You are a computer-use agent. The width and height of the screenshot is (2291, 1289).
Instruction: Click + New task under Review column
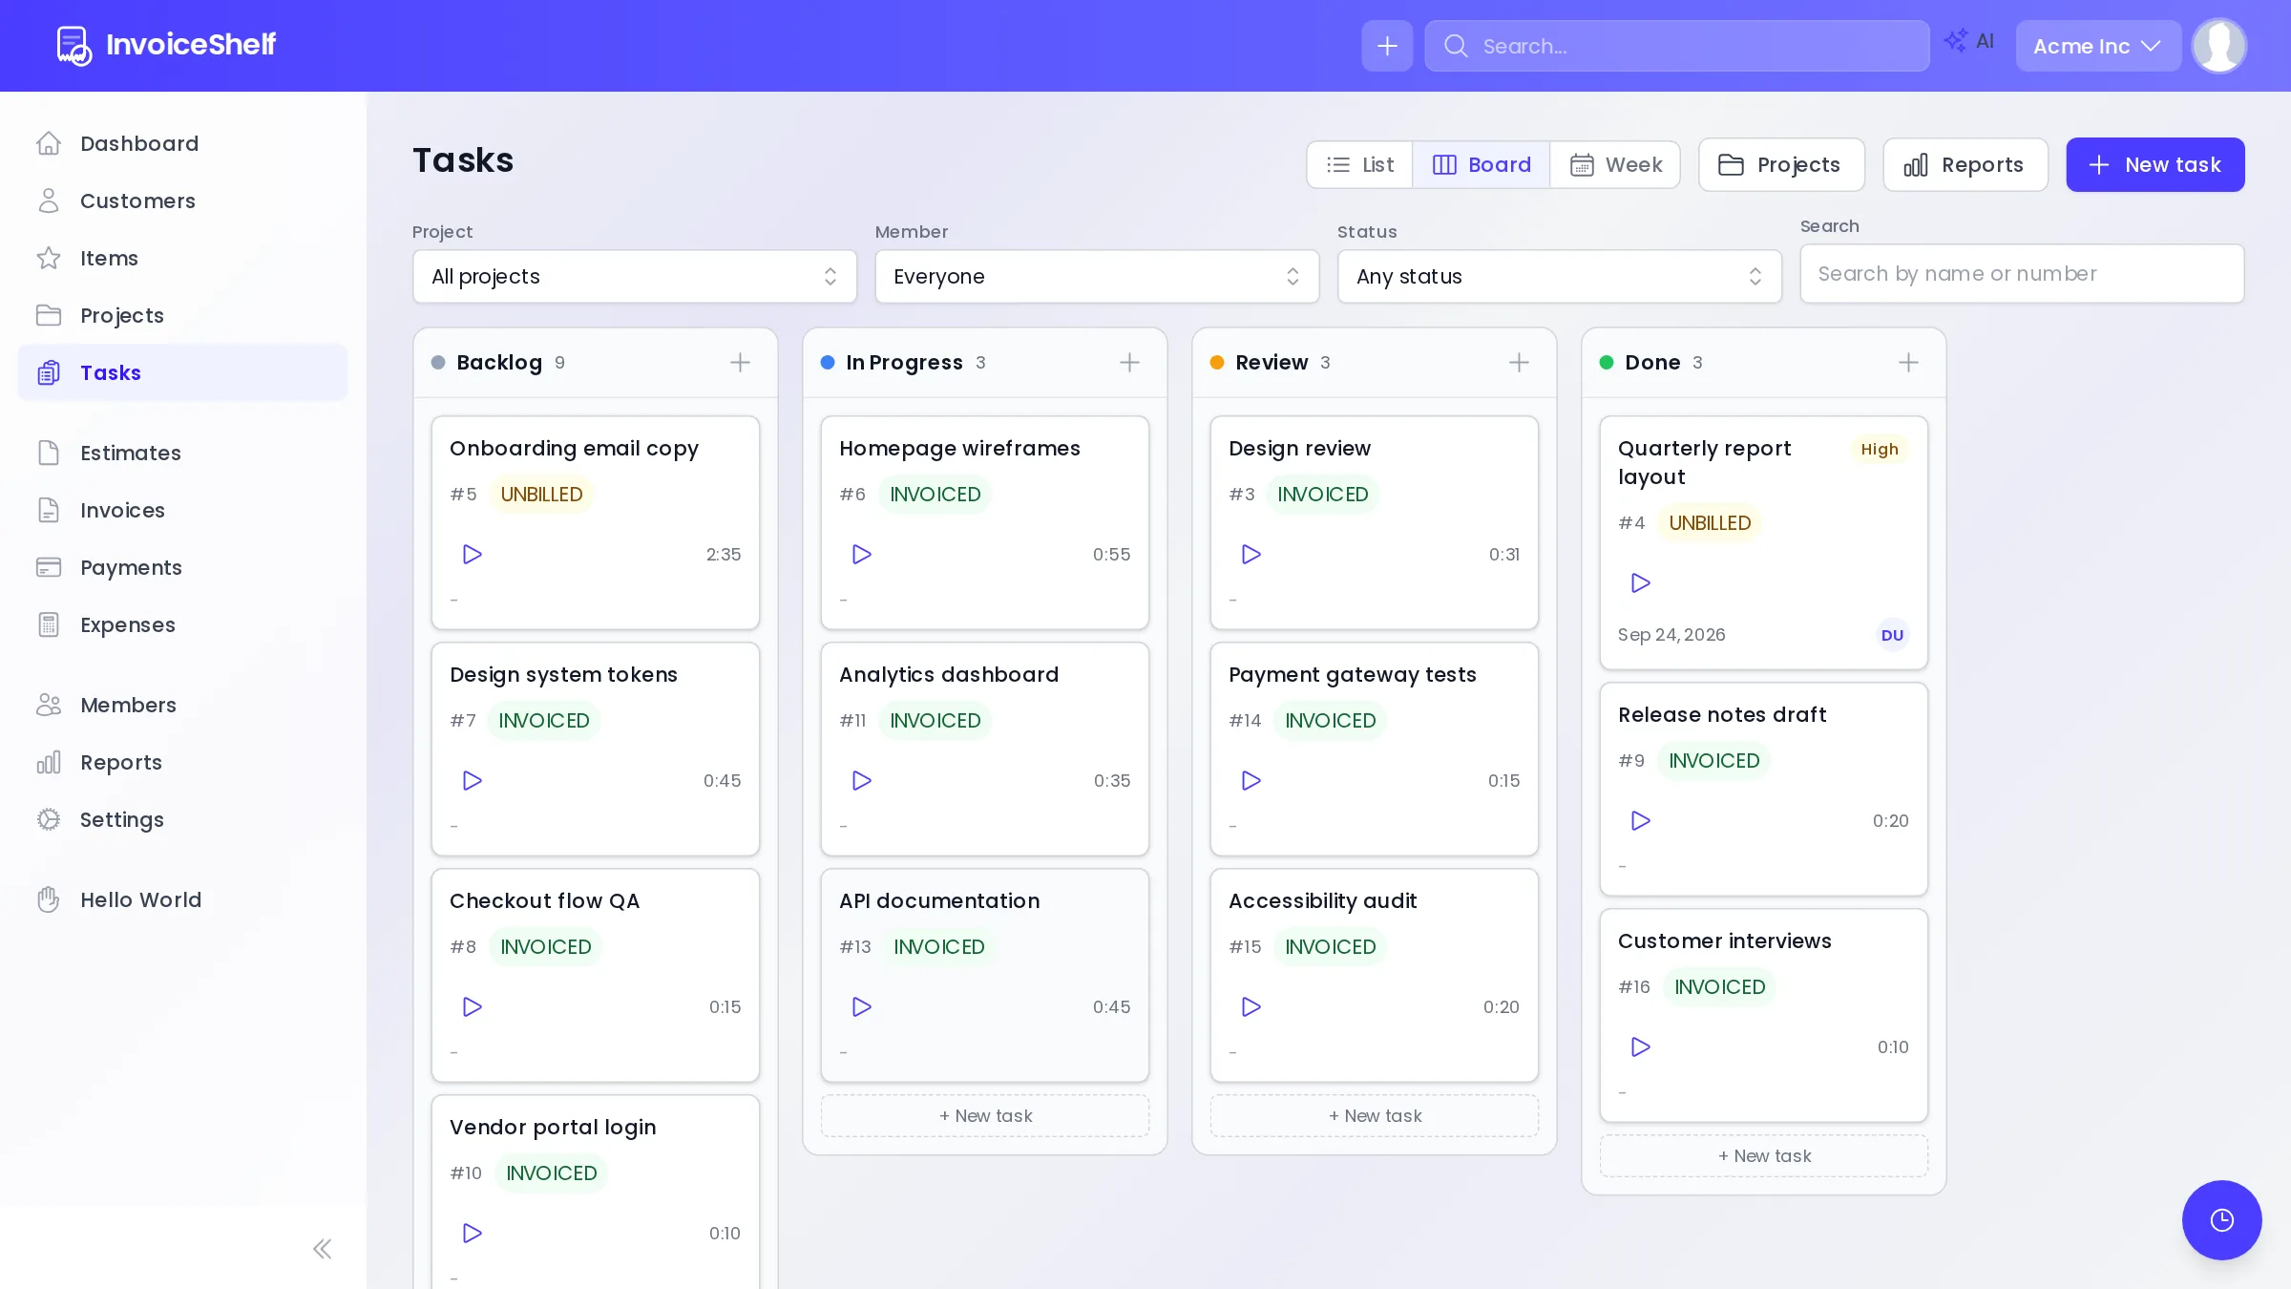1375,1115
